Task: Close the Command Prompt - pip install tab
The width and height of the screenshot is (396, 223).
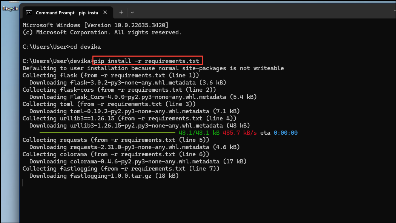Action: 105,12
